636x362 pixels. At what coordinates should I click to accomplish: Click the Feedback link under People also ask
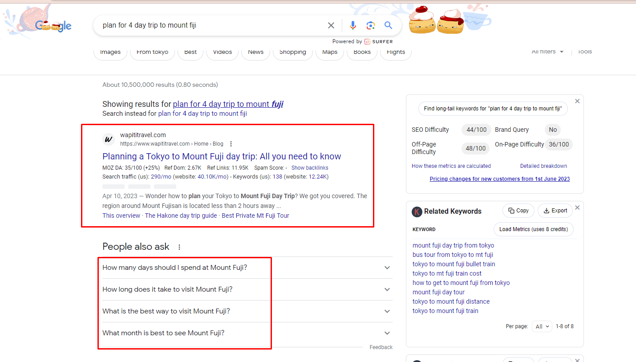coord(381,347)
